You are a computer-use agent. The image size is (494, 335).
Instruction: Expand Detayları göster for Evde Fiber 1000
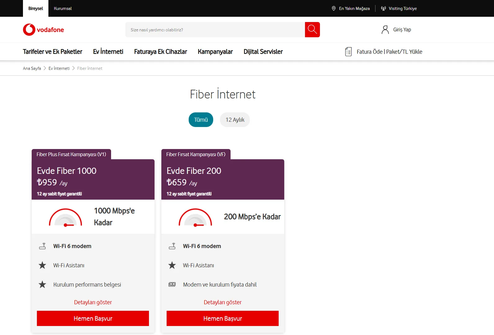[x=93, y=302]
